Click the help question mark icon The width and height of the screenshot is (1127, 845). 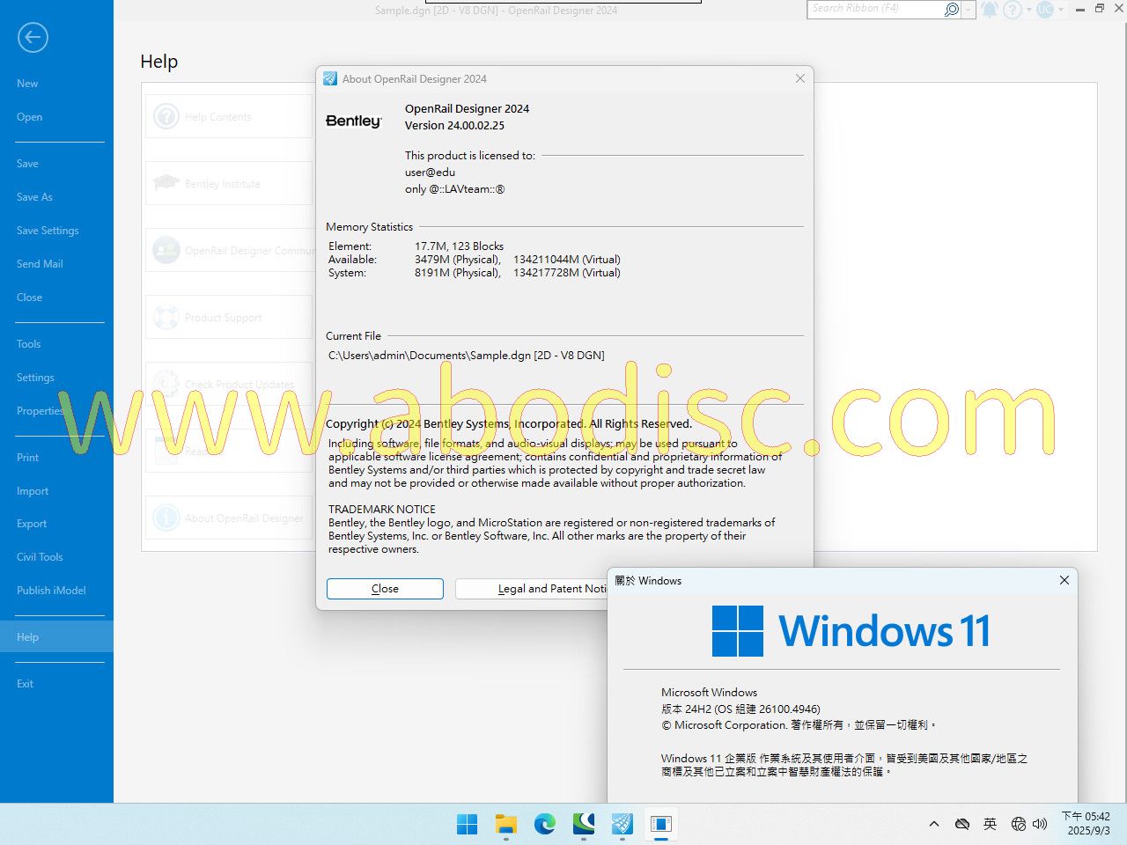(1013, 9)
